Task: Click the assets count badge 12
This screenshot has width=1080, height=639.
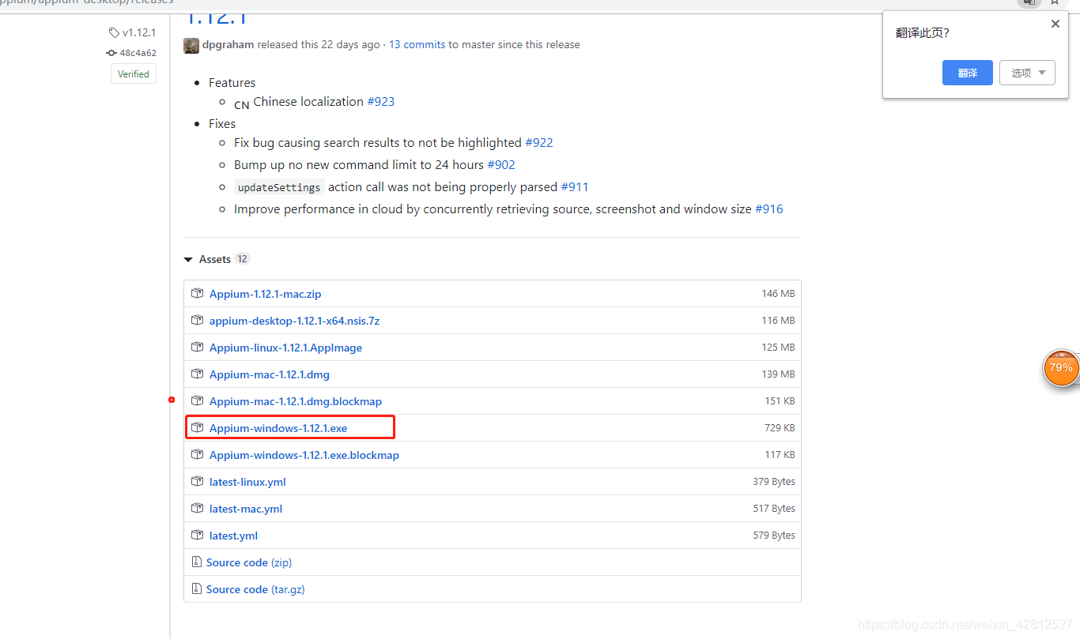Action: tap(242, 259)
